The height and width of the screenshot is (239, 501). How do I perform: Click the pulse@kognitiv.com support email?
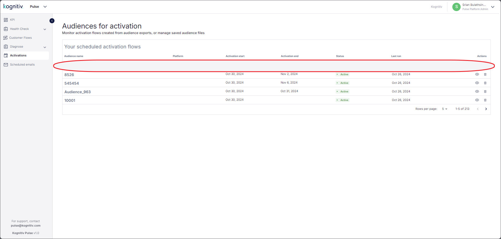click(x=26, y=226)
